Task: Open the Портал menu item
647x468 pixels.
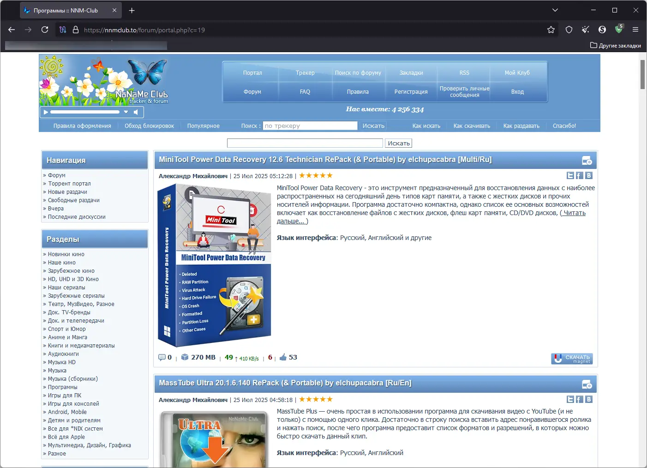Action: pos(252,73)
